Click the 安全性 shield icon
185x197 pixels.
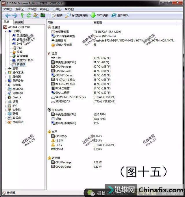[10, 110]
